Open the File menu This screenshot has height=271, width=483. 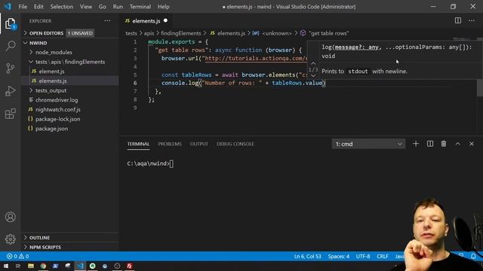coord(23,7)
